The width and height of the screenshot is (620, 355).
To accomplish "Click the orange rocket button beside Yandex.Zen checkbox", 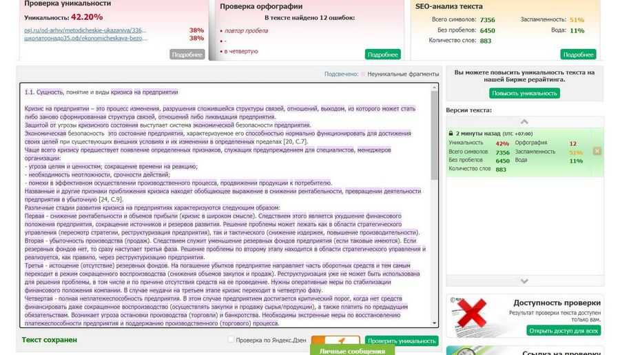I will click(x=335, y=340).
